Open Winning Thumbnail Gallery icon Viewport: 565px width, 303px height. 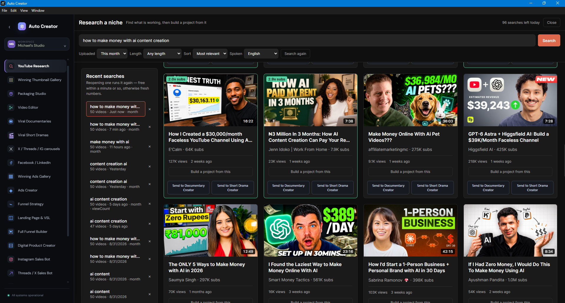pyautogui.click(x=11, y=80)
